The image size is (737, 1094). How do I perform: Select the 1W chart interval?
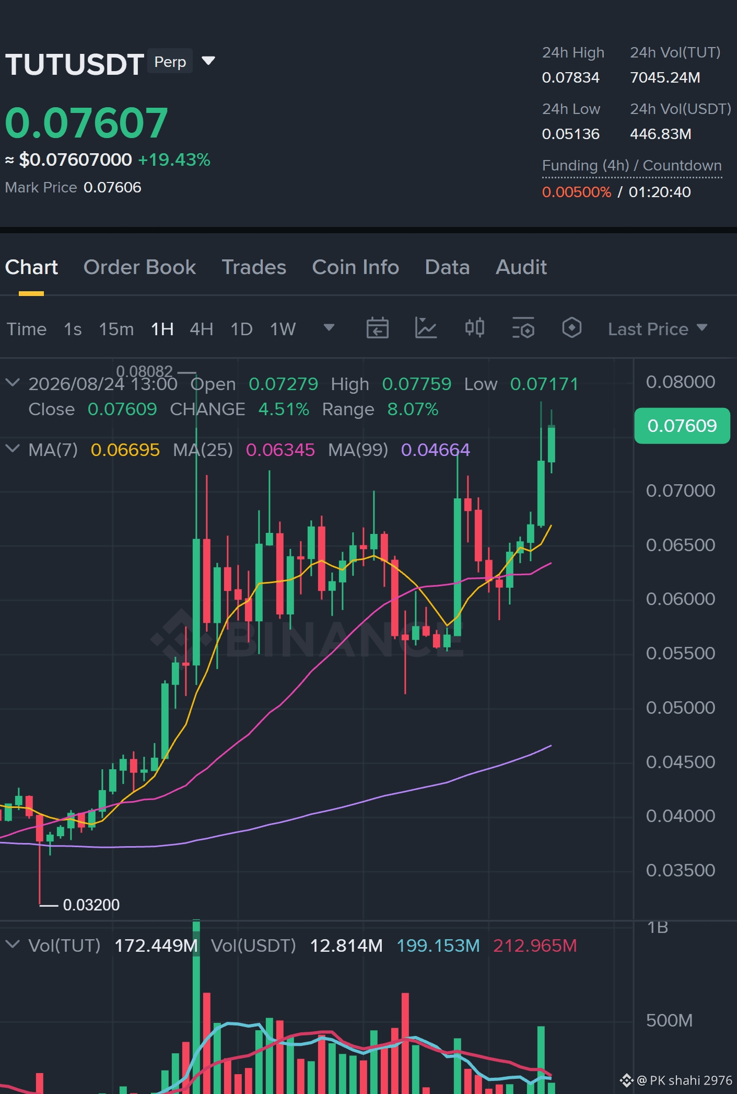(x=283, y=329)
